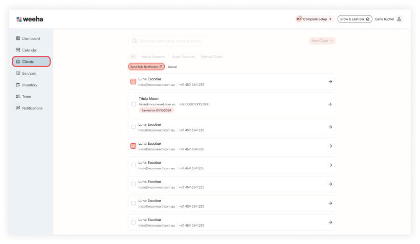
Task: Open the Team section
Action: (24, 97)
